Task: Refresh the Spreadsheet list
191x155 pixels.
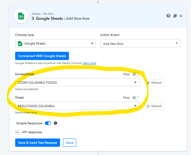Action: (x=154, y=83)
